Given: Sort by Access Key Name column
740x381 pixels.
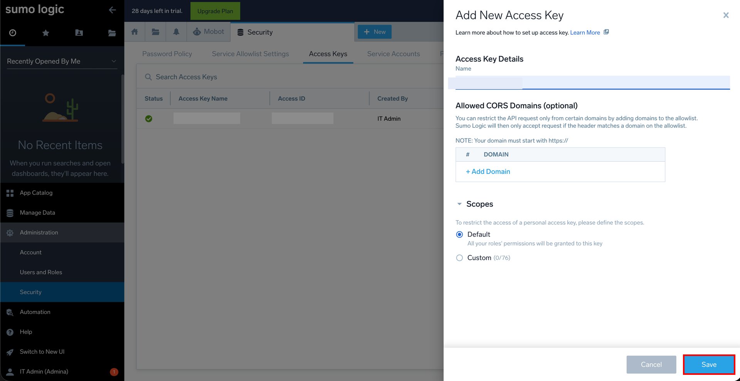Looking at the screenshot, I should tap(203, 99).
